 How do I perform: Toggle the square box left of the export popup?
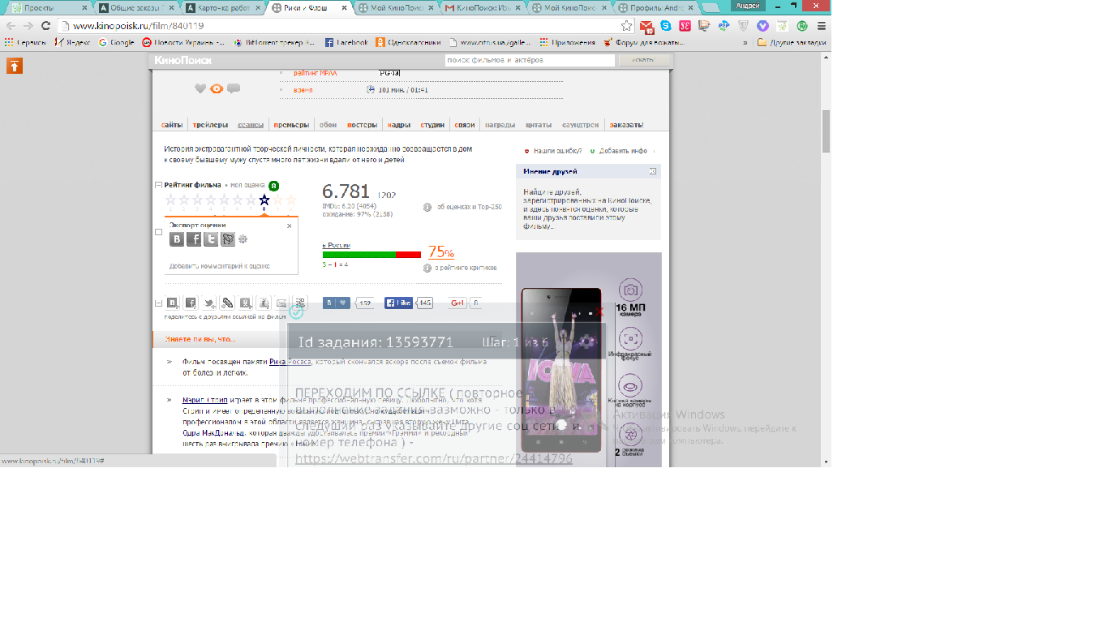tap(158, 232)
